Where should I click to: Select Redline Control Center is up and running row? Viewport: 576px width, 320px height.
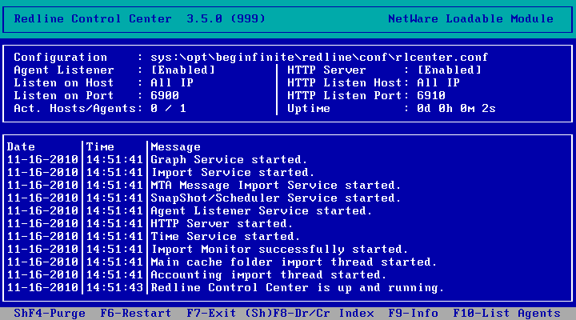pyautogui.click(x=226, y=289)
